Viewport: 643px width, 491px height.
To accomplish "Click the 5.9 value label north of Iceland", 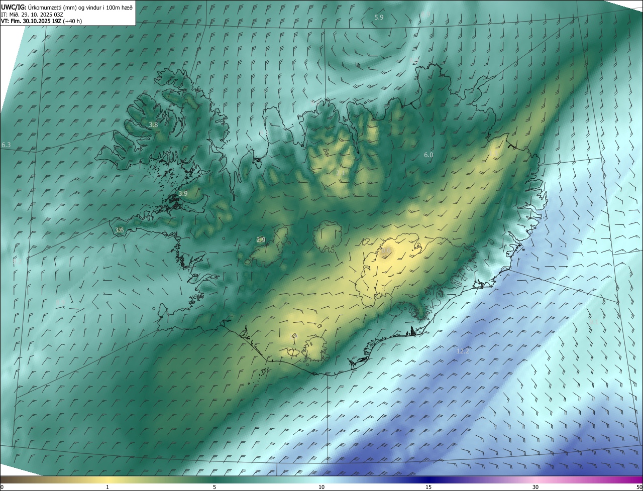I will pyautogui.click(x=379, y=18).
